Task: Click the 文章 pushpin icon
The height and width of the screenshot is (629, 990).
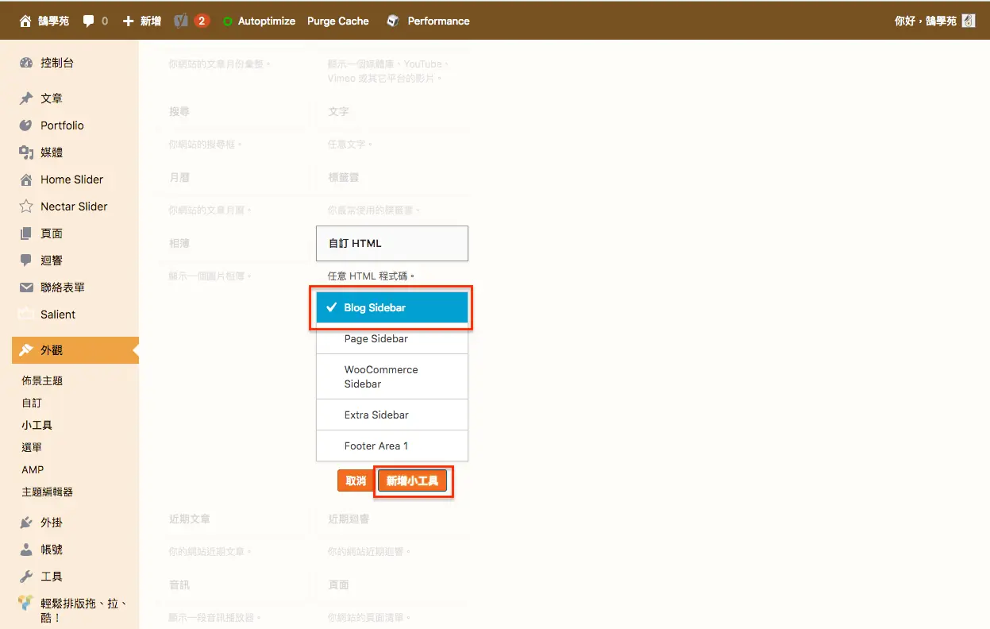Action: [26, 98]
